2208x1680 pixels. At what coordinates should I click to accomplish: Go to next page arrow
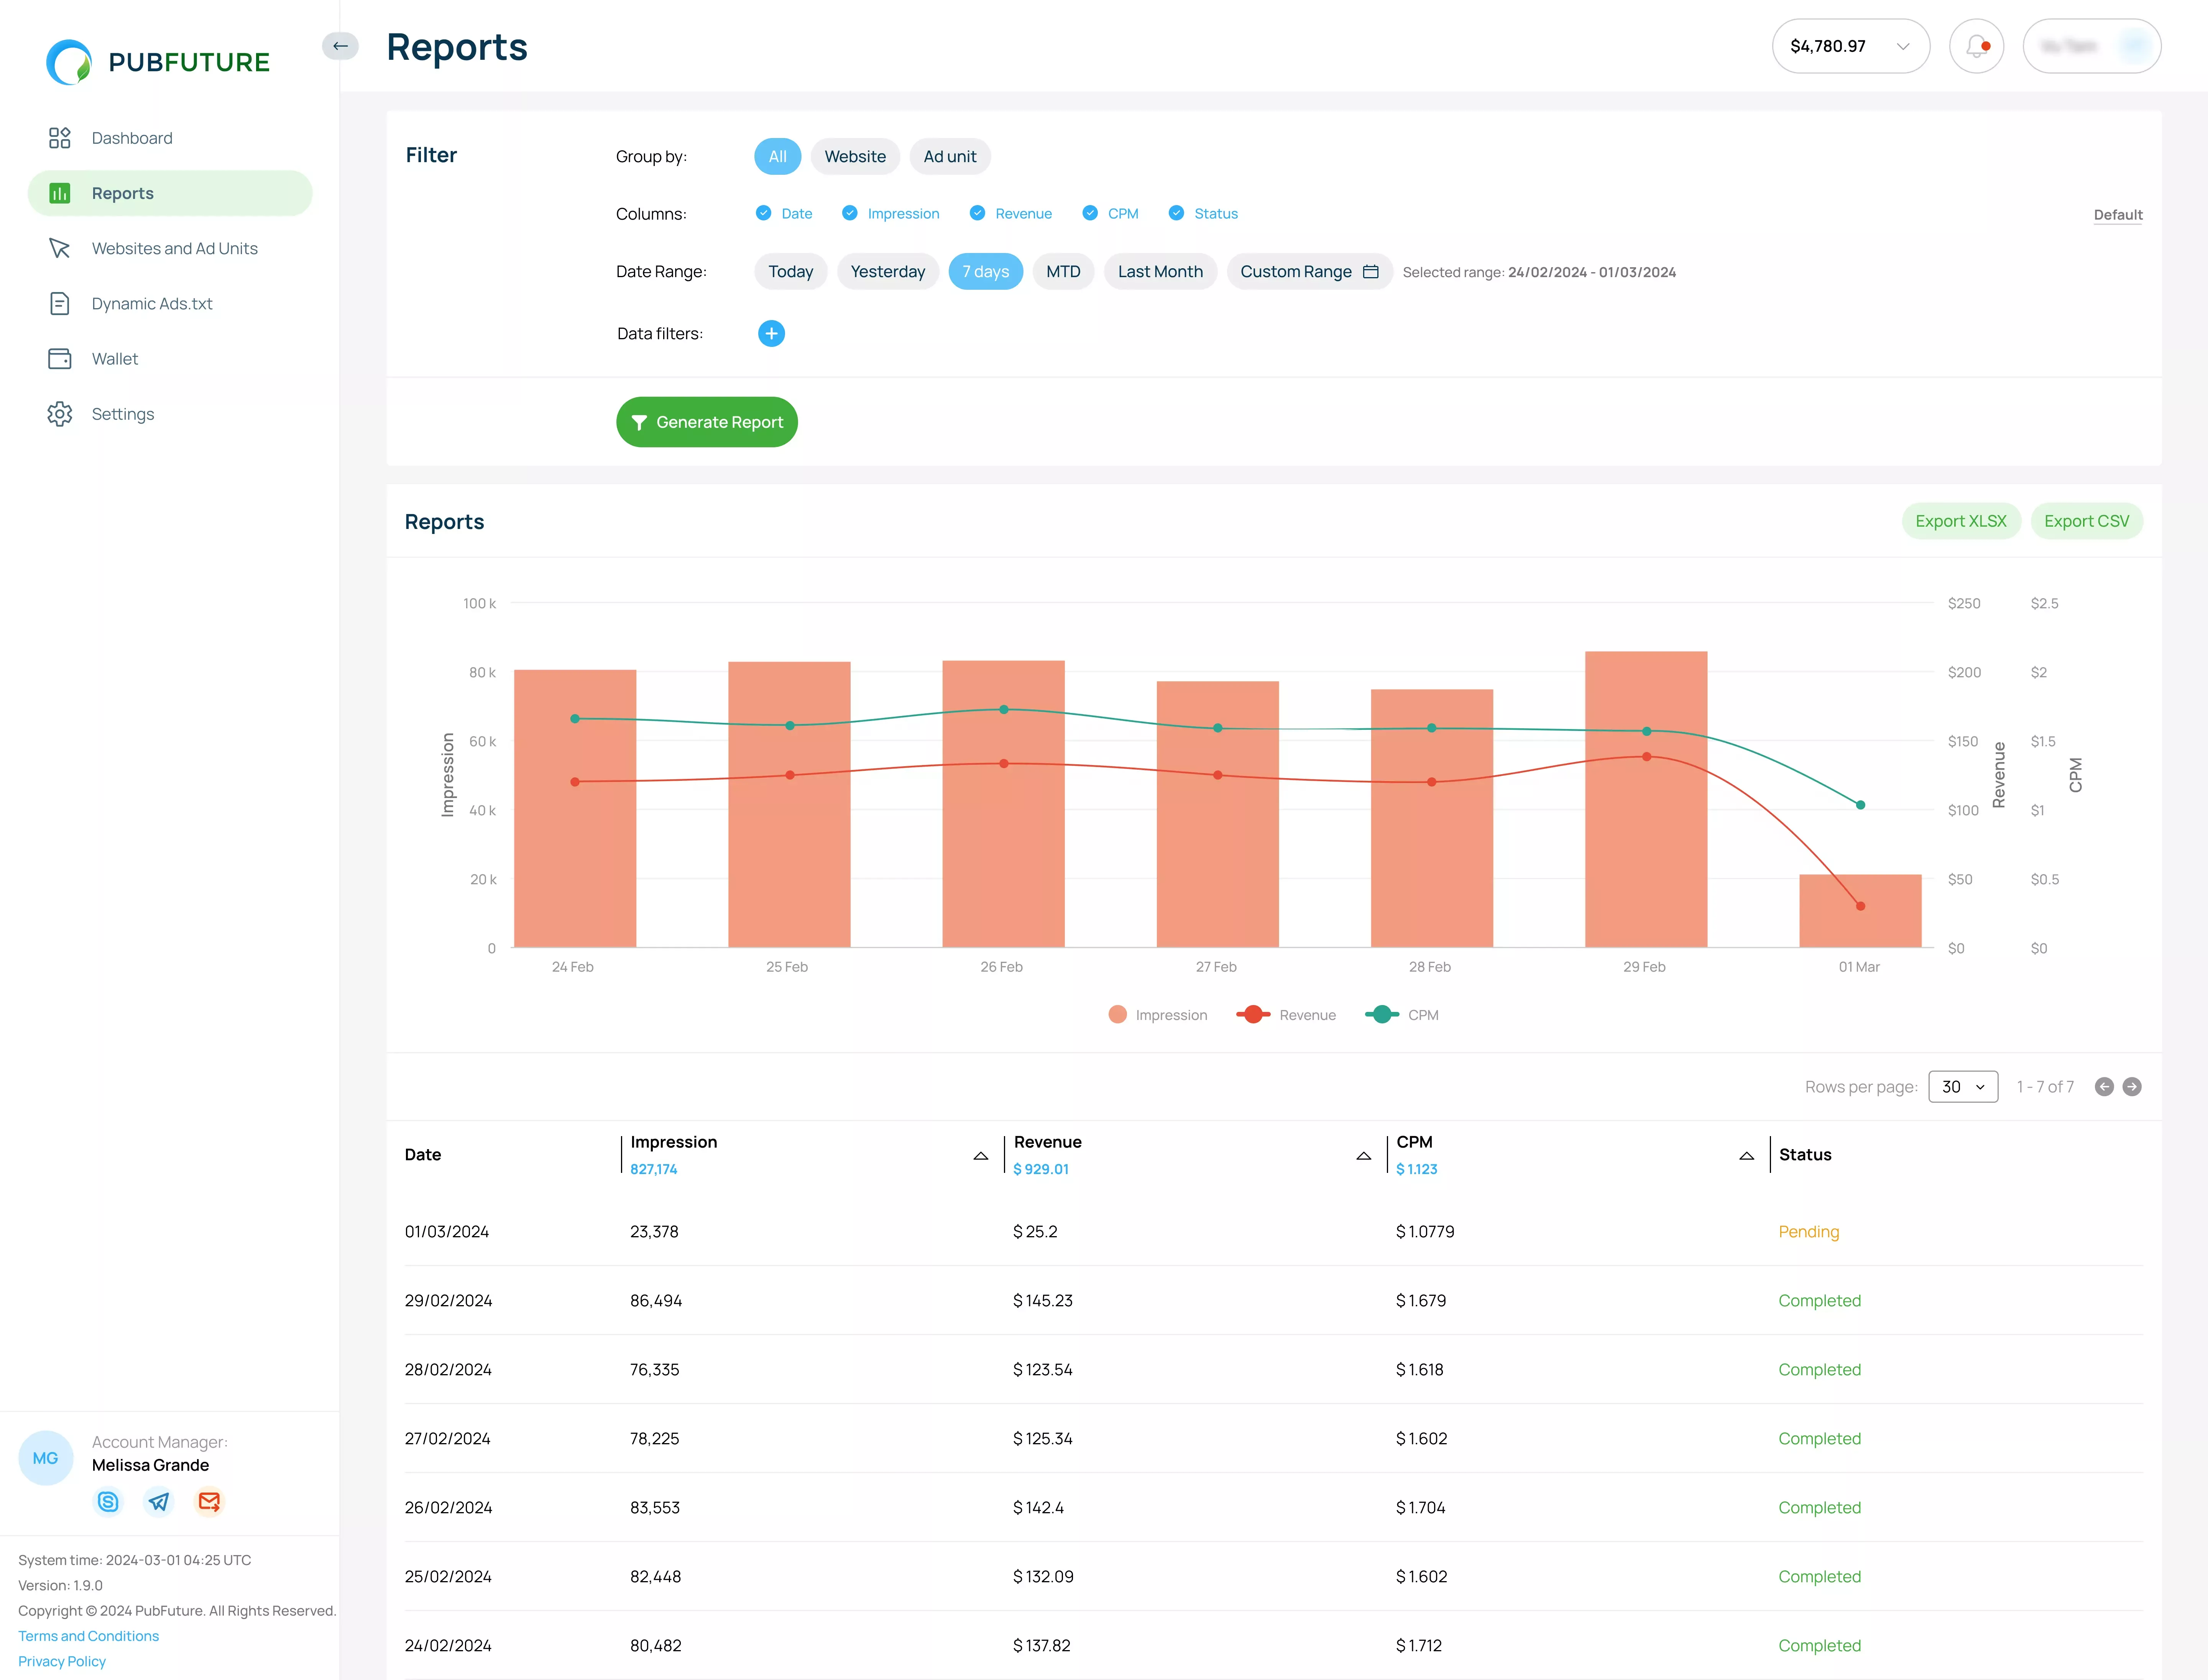2132,1087
